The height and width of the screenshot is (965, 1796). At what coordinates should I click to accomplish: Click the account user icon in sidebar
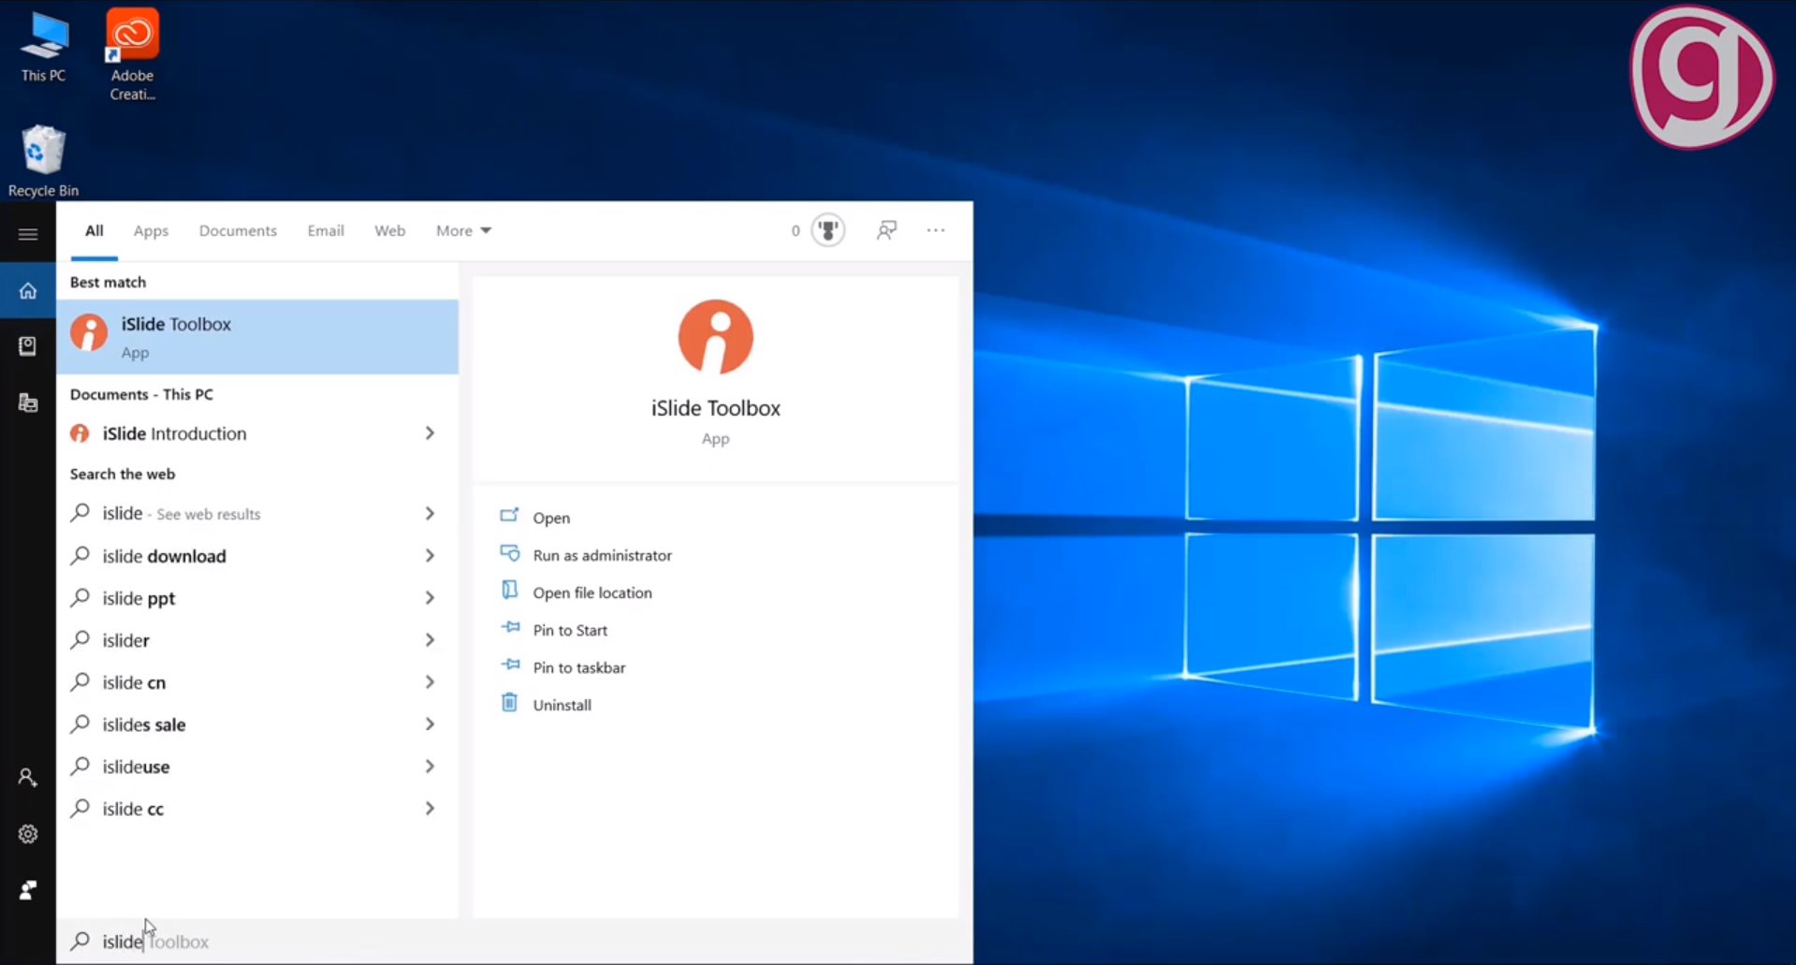coord(28,778)
